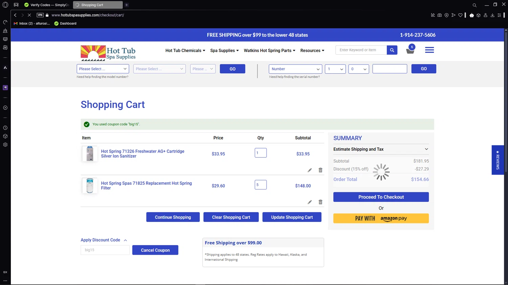508x285 pixels.
Task: Click the quantity field showing 5
Action: click(x=261, y=185)
